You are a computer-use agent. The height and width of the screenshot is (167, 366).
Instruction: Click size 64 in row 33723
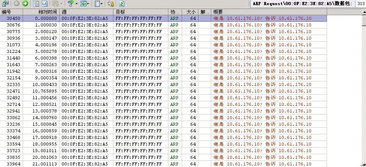[x=193, y=151]
